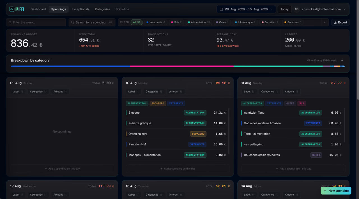
Task: Open the 13 Aug Amount sort control
Action: (x=176, y=195)
